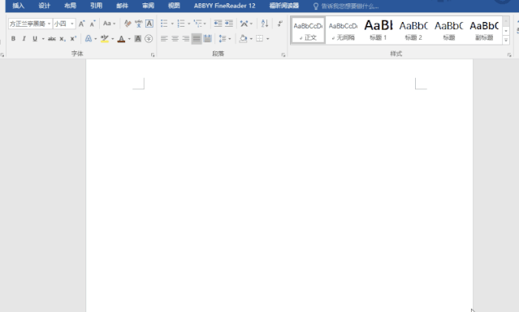
Task: Apply bullet list icon
Action: [x=164, y=24]
